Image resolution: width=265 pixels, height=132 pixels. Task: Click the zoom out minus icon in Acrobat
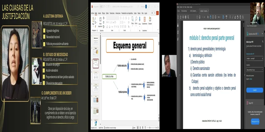213,17
